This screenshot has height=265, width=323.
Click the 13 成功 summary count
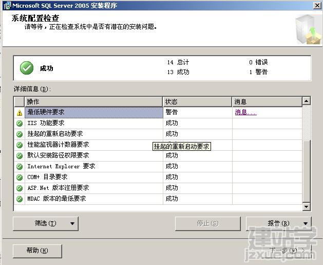(178, 72)
